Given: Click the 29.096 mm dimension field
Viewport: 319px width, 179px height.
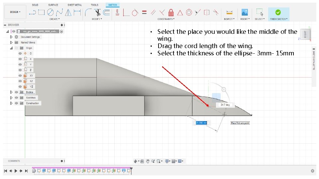Looking at the screenshot, I should [201, 123].
